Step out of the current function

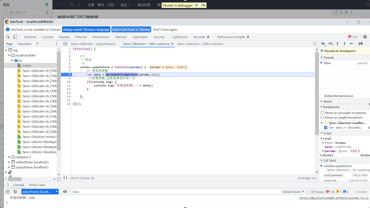pos(344,43)
